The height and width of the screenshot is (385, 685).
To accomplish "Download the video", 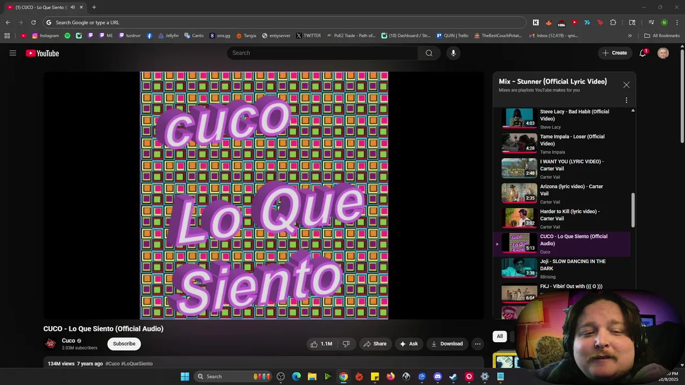I will [x=447, y=344].
